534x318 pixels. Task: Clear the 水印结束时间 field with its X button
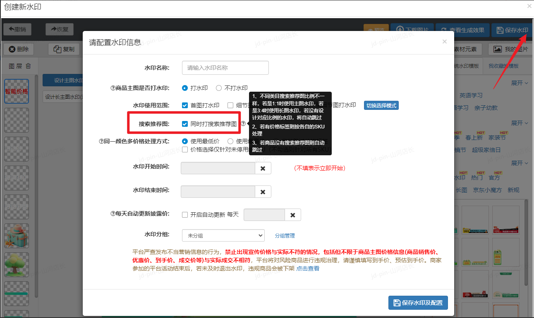(263, 192)
